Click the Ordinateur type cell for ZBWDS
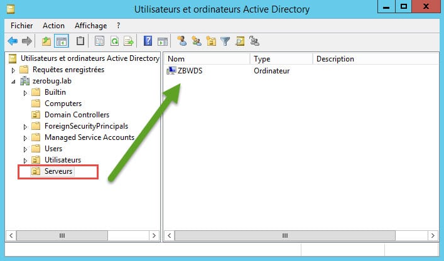444x261 pixels. click(x=271, y=70)
